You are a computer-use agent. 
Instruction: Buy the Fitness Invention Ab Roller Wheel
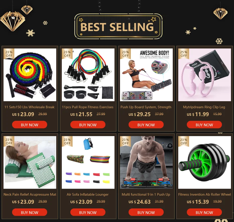(204, 212)
